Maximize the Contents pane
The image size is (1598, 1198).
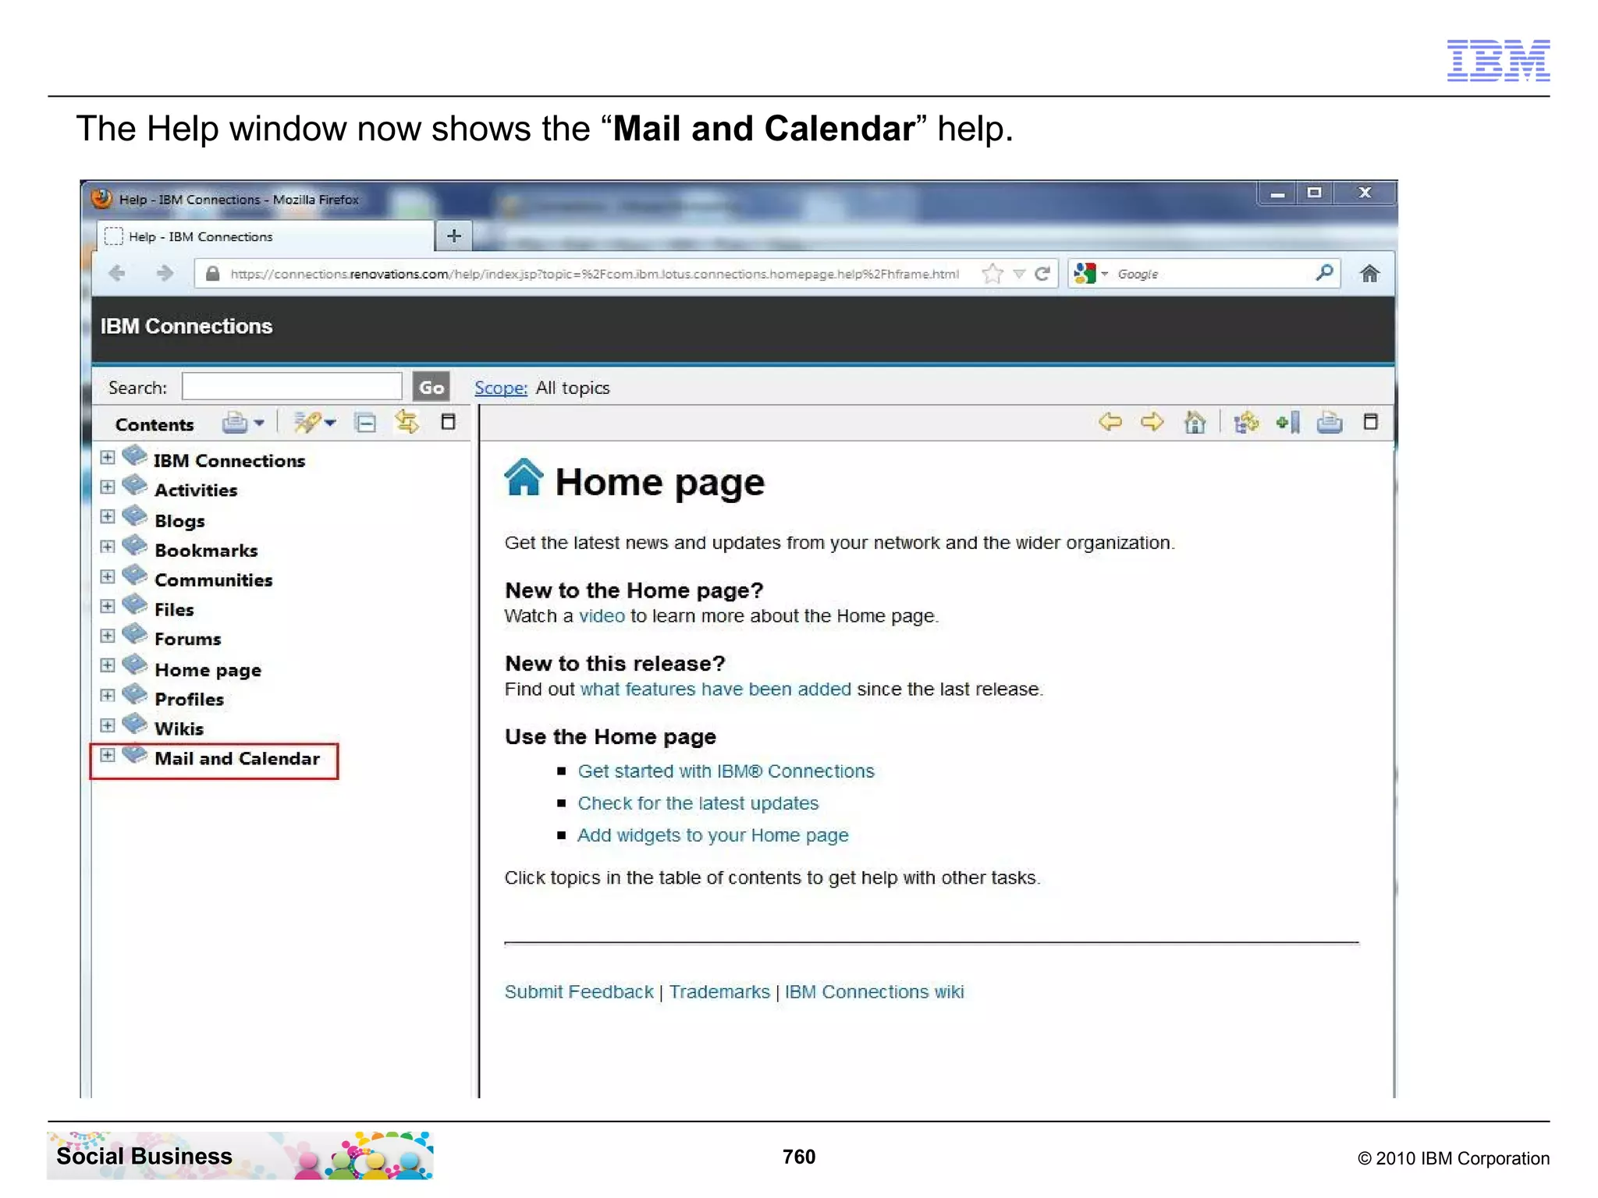pos(448,422)
